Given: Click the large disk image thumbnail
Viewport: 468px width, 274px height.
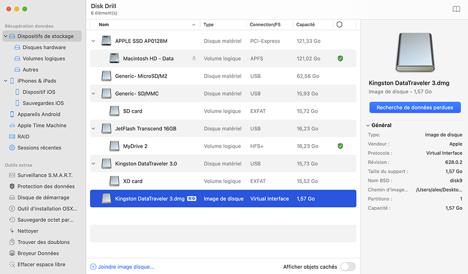Looking at the screenshot, I should (x=415, y=52).
